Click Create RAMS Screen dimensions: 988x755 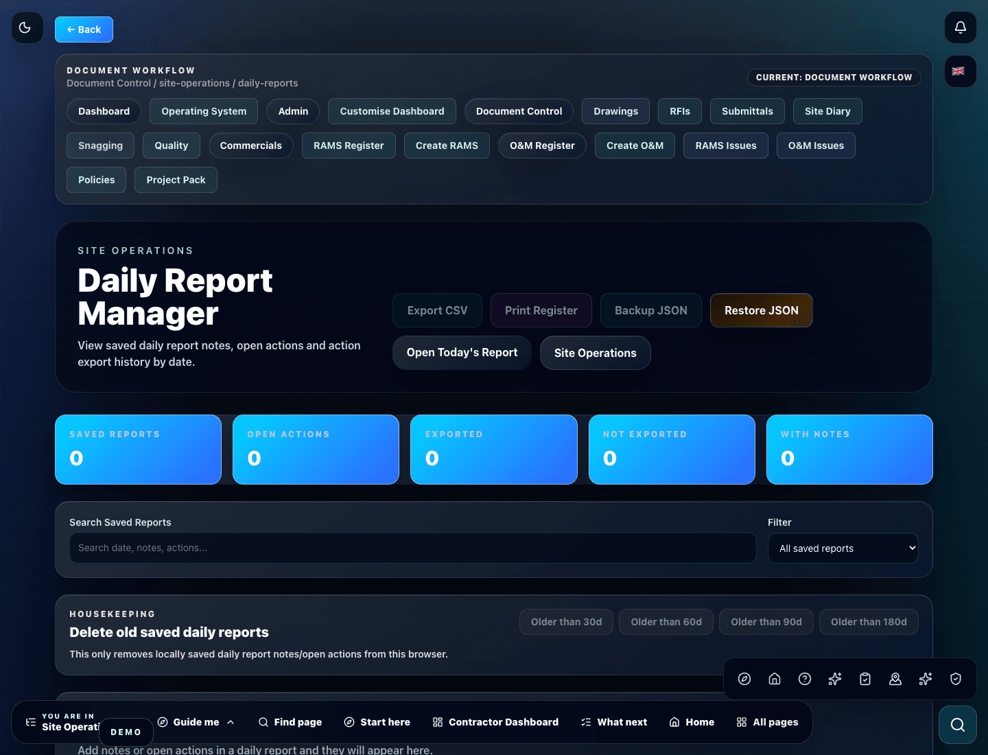coord(447,146)
